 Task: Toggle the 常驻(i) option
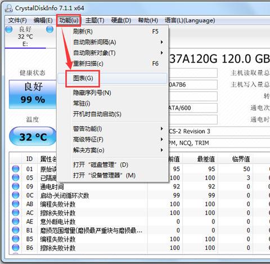pyautogui.click(x=112, y=104)
